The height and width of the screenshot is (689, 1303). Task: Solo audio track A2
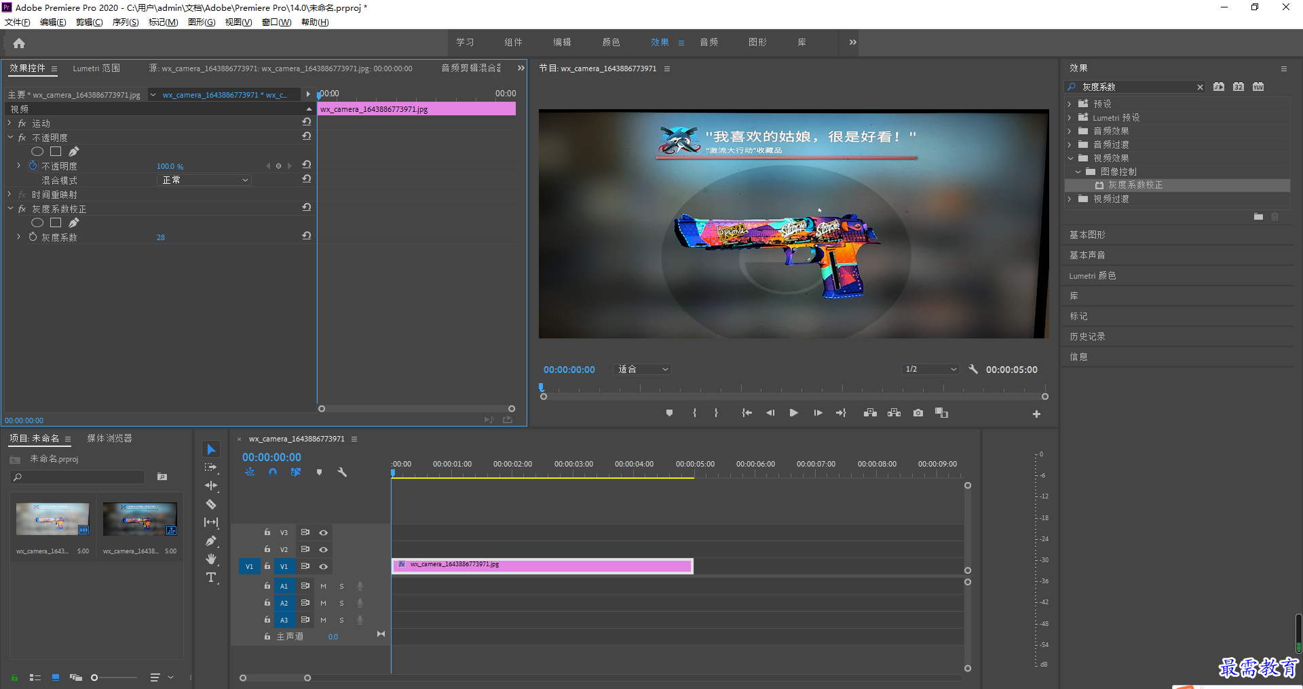coord(341,603)
